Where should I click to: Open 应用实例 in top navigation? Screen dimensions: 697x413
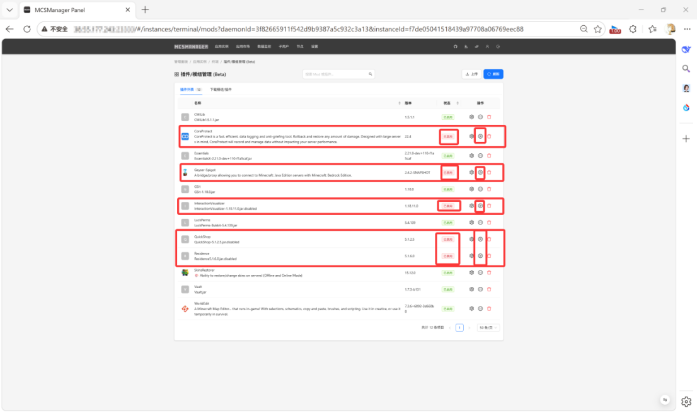pyautogui.click(x=221, y=46)
